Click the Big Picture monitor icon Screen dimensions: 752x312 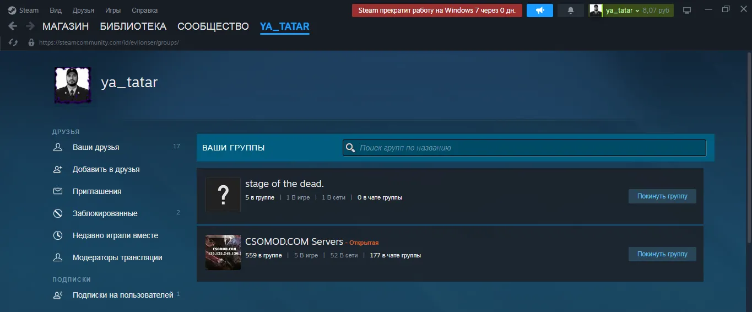(686, 10)
